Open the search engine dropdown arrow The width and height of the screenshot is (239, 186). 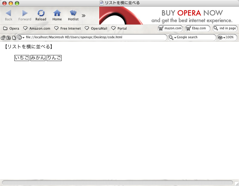(175, 38)
